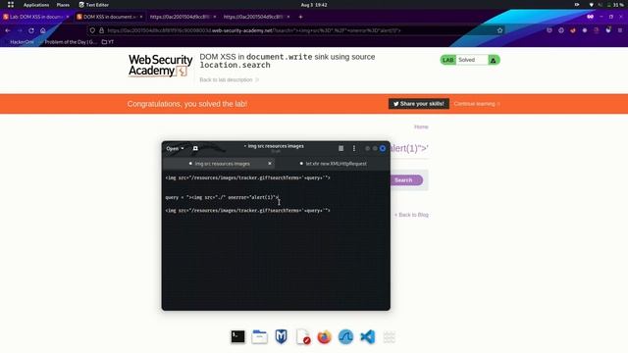Select the 'let xhr new XMLHttpRequest' editor tab
This screenshot has height=353, width=628.
pyautogui.click(x=333, y=164)
